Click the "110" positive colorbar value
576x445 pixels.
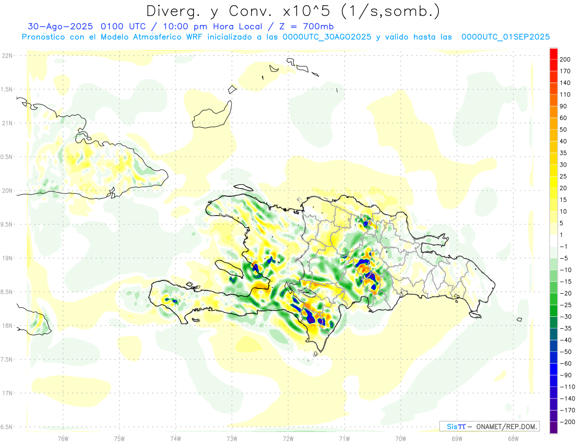[x=565, y=95]
